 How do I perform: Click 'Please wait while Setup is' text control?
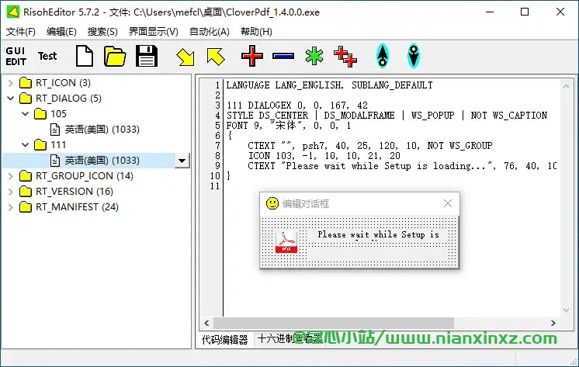(378, 237)
